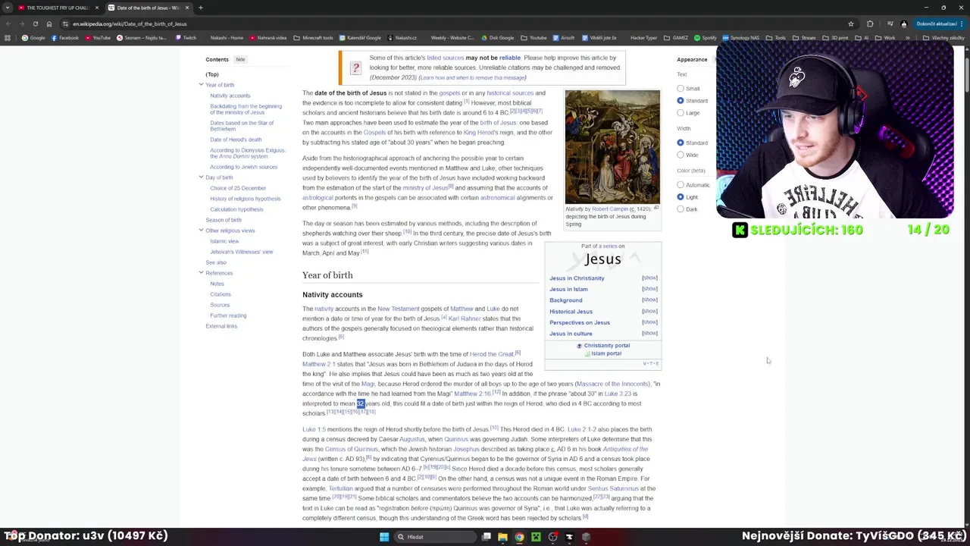Select Automatic color mode

[681, 185]
